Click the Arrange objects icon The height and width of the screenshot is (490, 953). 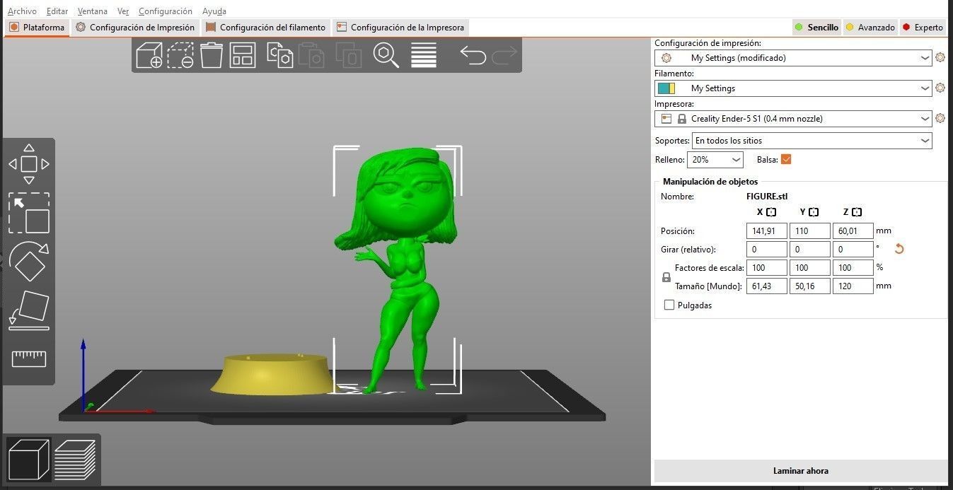pyautogui.click(x=243, y=55)
